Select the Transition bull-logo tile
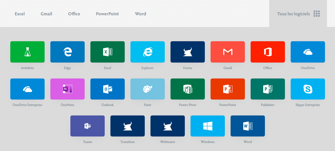Viewport: 335px width, 151px height. click(128, 126)
